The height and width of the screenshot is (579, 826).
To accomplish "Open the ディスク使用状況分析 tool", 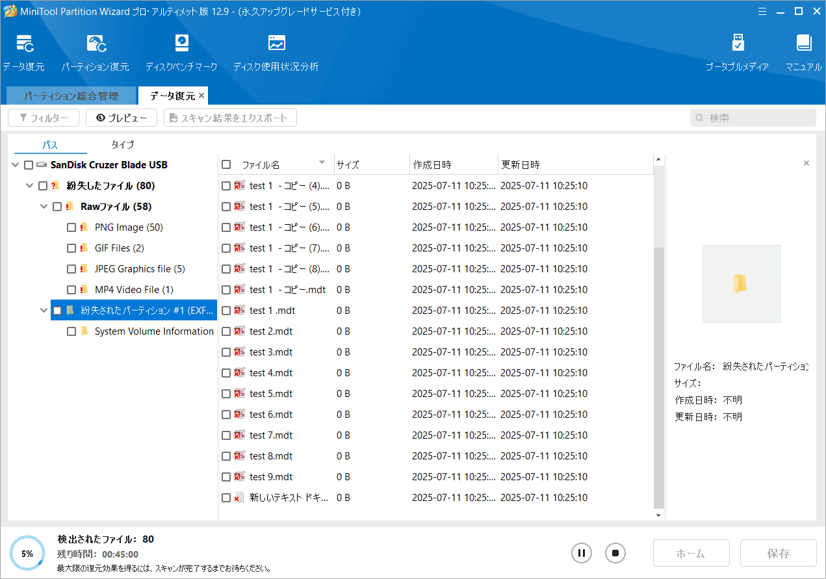I will point(276,52).
